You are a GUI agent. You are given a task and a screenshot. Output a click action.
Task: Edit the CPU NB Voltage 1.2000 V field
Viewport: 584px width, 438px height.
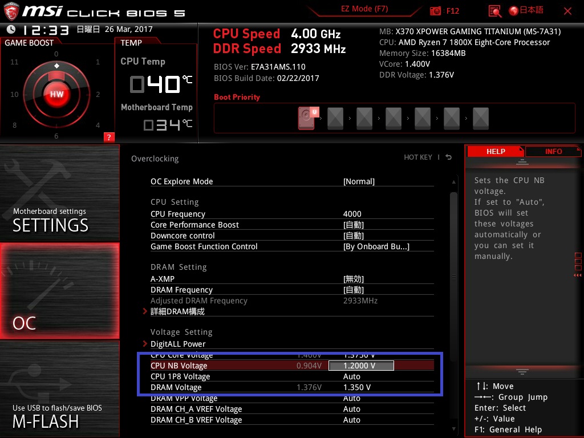[x=361, y=366]
